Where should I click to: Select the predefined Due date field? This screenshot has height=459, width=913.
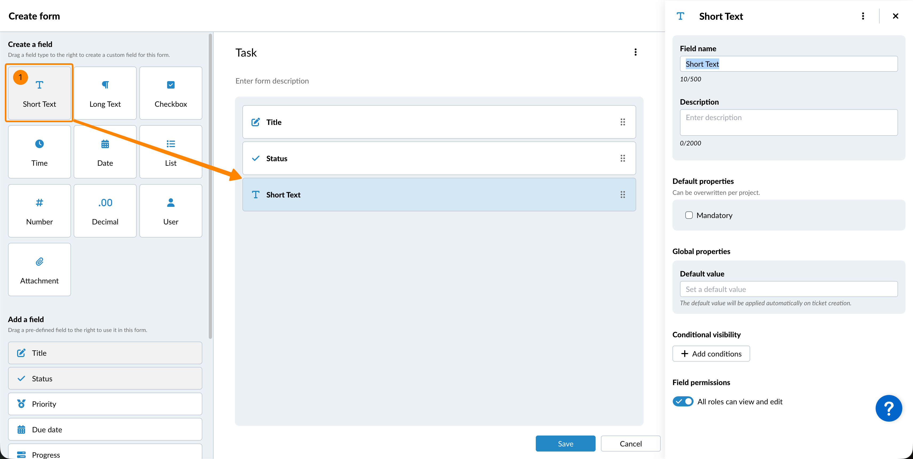click(x=105, y=430)
